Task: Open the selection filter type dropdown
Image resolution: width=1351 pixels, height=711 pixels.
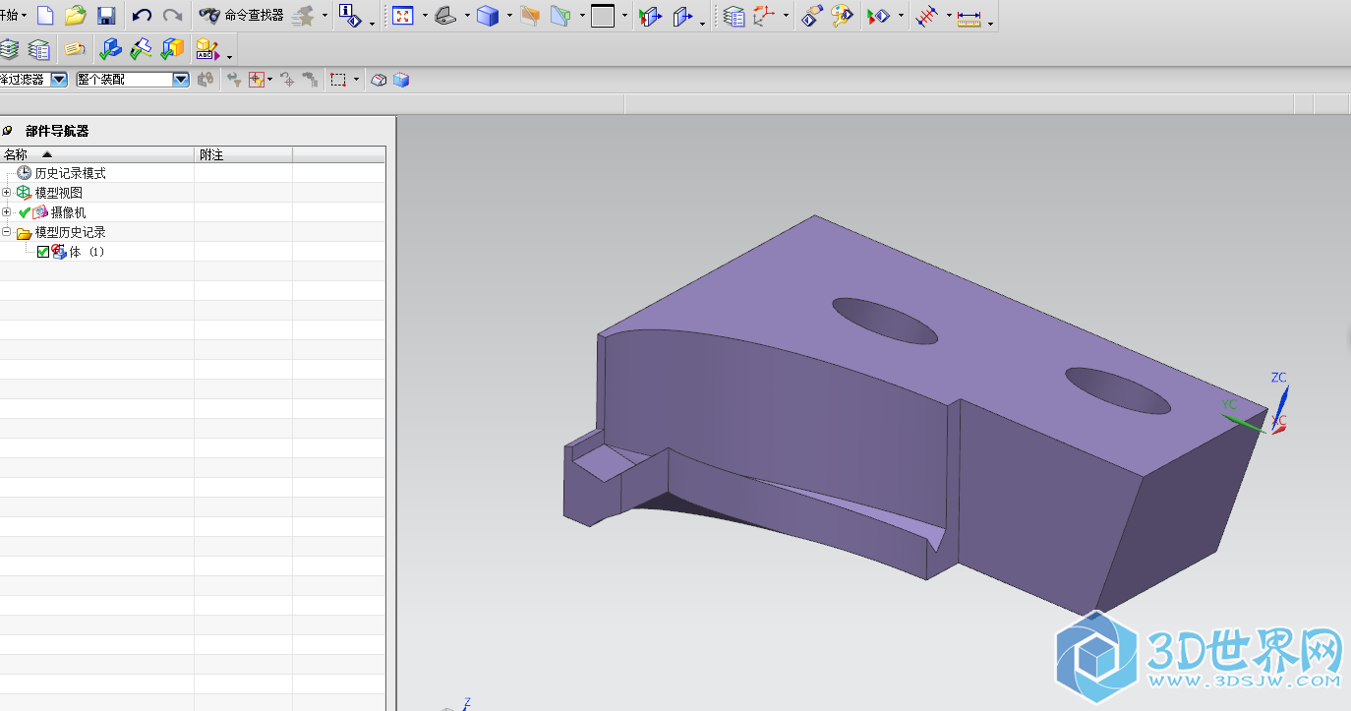Action: [x=59, y=80]
